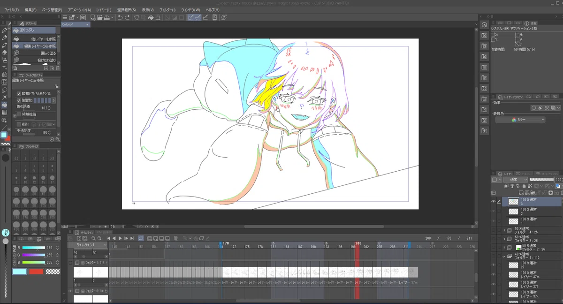Switch to the Coloso document tab
The width and height of the screenshot is (563, 304).
pos(75,24)
